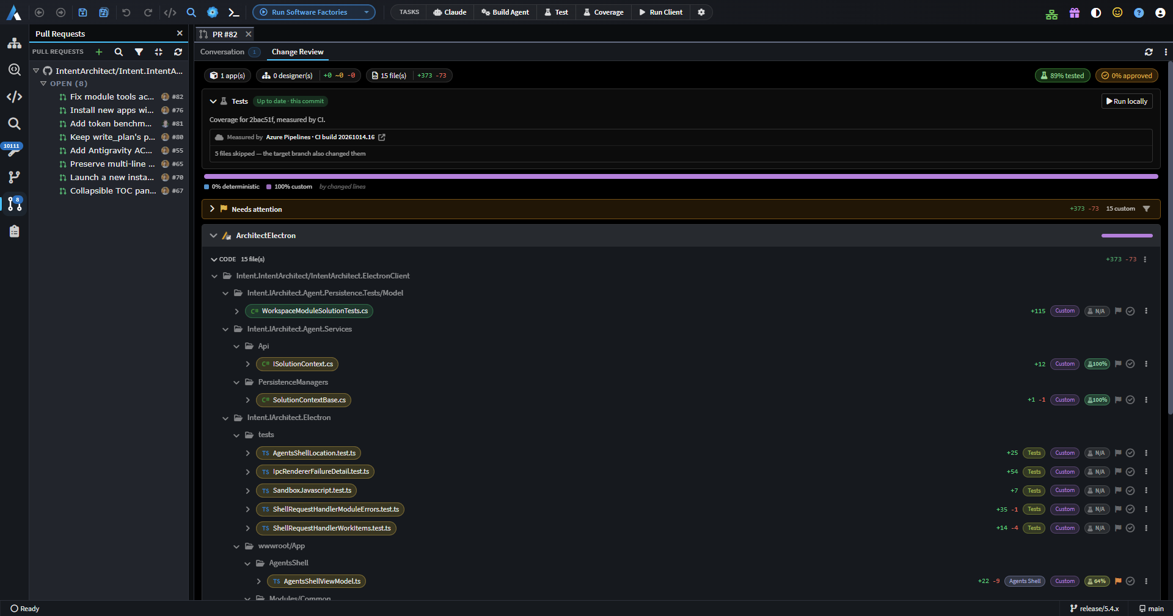Toggle the flag on AgentsShellViewModel.ts

coord(1118,581)
